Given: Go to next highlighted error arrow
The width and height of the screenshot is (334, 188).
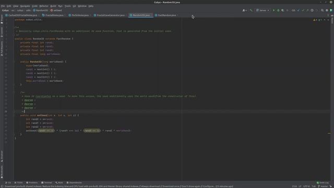Looking at the screenshot, I should (328, 20).
